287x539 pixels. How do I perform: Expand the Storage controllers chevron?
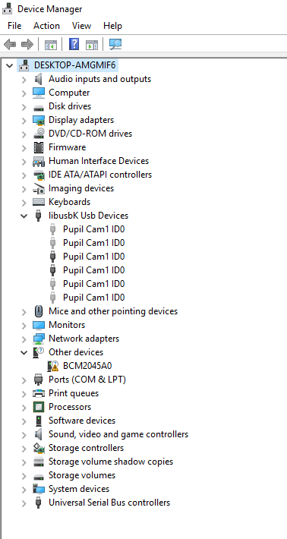24,449
